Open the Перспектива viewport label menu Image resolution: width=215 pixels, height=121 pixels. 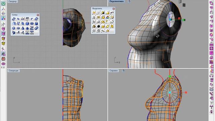[x=117, y=1]
